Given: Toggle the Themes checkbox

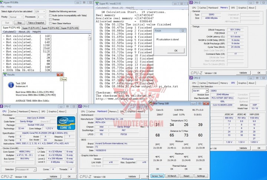Looking at the screenshot, I should coord(50,19).
